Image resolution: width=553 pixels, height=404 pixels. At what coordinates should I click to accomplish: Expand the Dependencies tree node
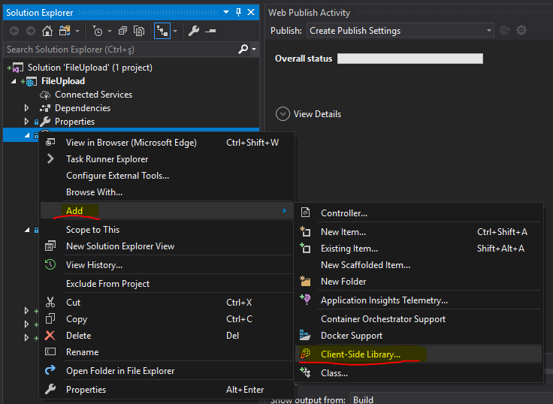click(27, 108)
